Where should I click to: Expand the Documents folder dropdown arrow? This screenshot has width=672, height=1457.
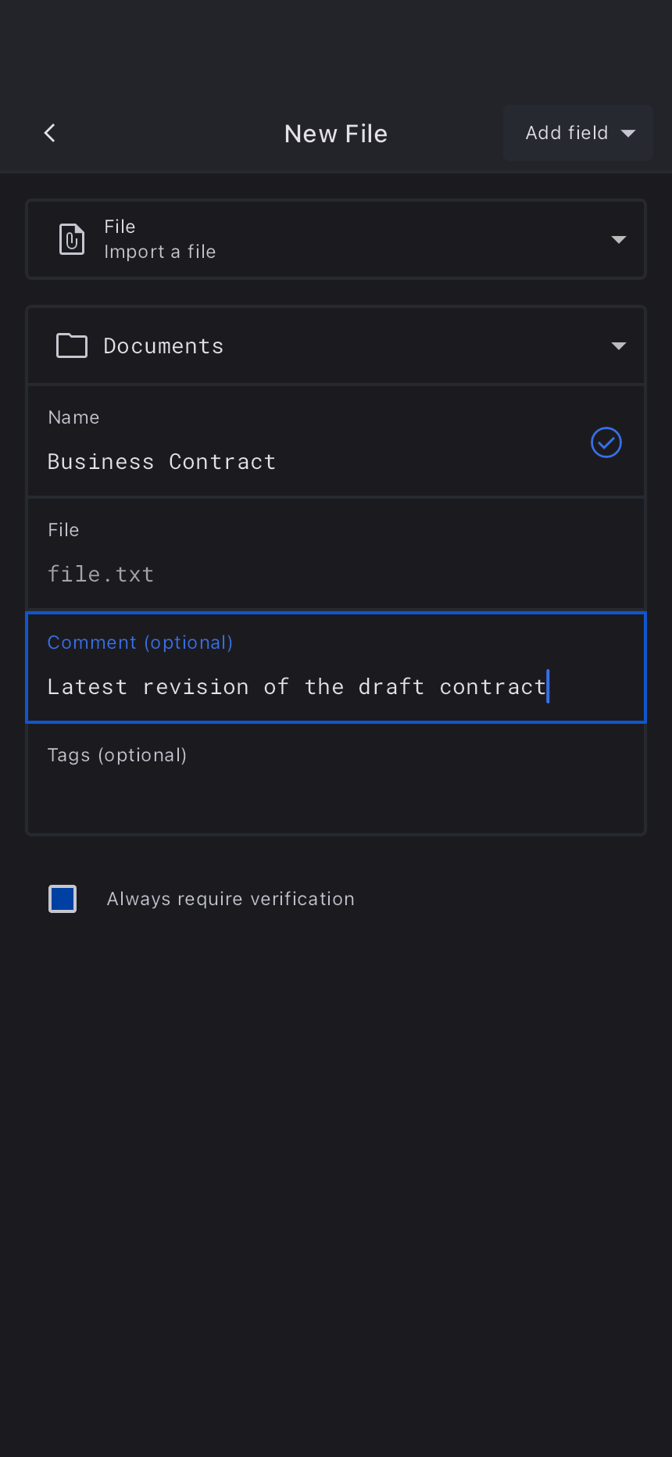(619, 346)
